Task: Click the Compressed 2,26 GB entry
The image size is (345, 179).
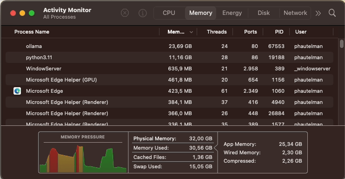Action: coord(263,161)
